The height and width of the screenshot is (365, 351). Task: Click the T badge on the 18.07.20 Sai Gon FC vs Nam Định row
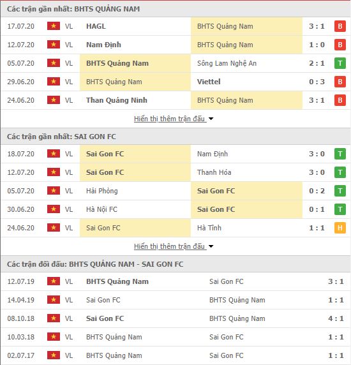340,154
